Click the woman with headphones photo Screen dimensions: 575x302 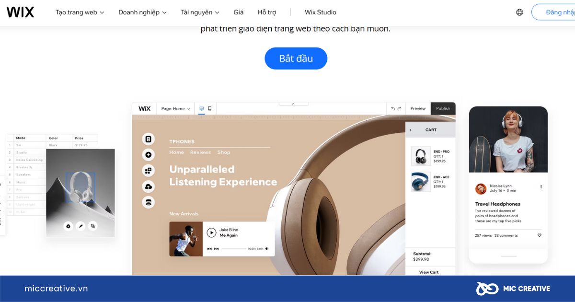coord(508,139)
